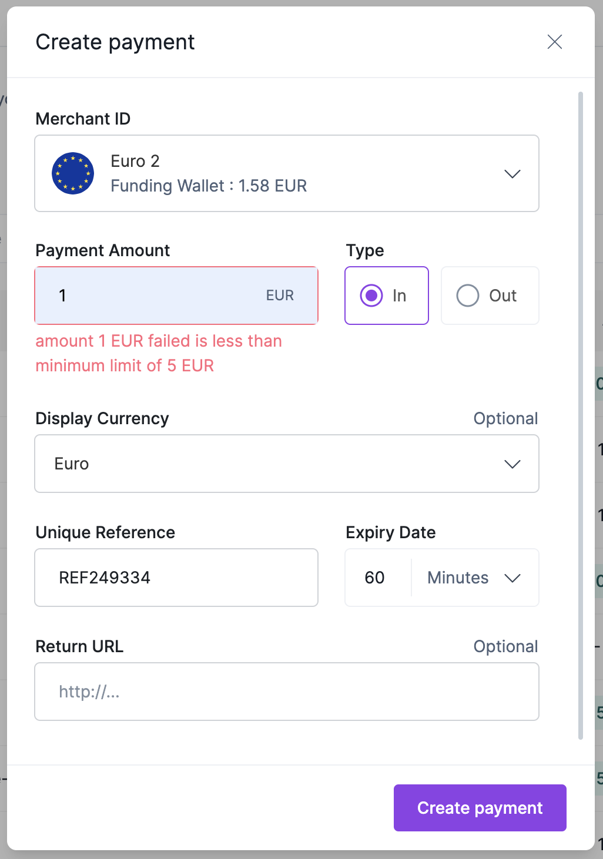Click the expiry value 60 field
The image size is (603, 859).
coord(378,578)
